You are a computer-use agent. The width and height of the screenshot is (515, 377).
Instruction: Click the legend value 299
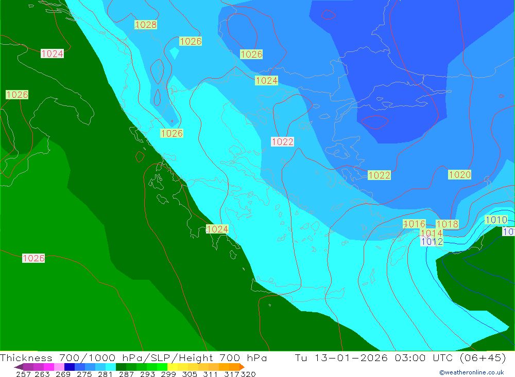point(168,374)
